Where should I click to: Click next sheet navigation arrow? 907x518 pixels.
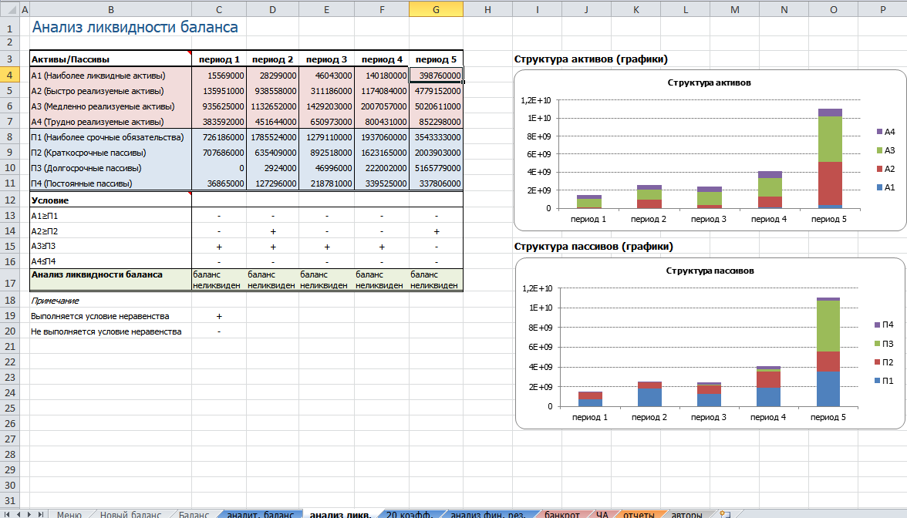point(29,514)
